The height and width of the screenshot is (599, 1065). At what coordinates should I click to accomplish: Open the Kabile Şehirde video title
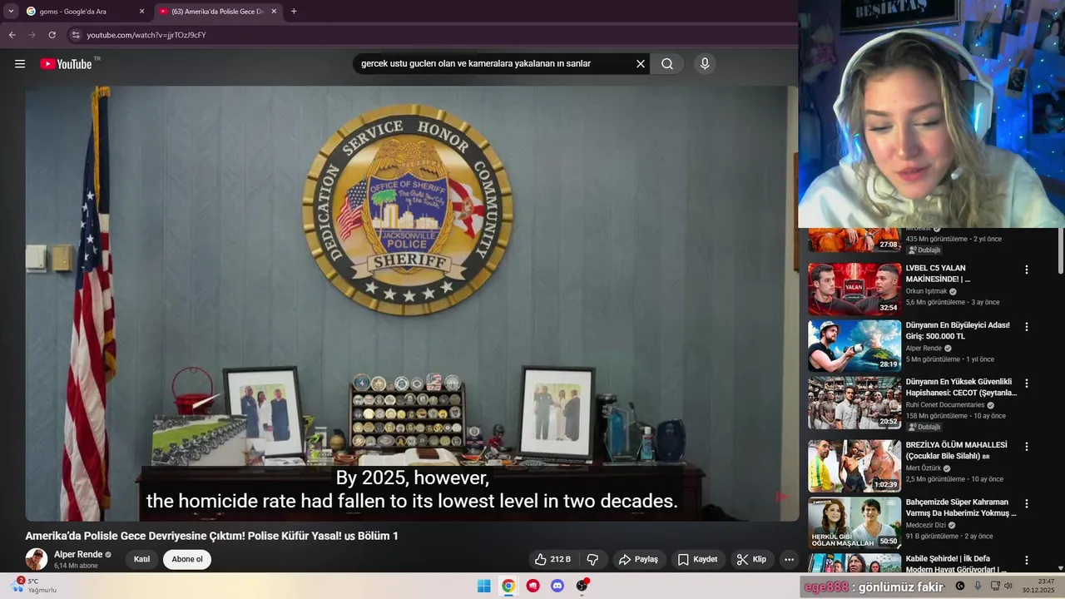click(956, 564)
